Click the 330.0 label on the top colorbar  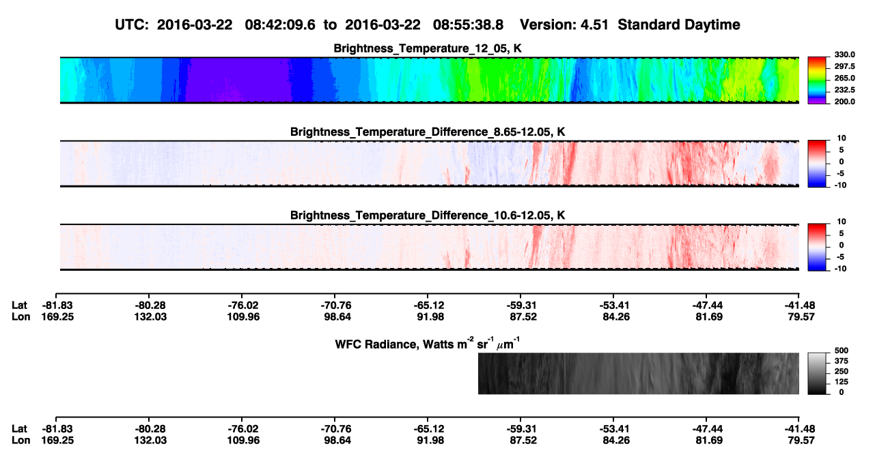coord(846,55)
